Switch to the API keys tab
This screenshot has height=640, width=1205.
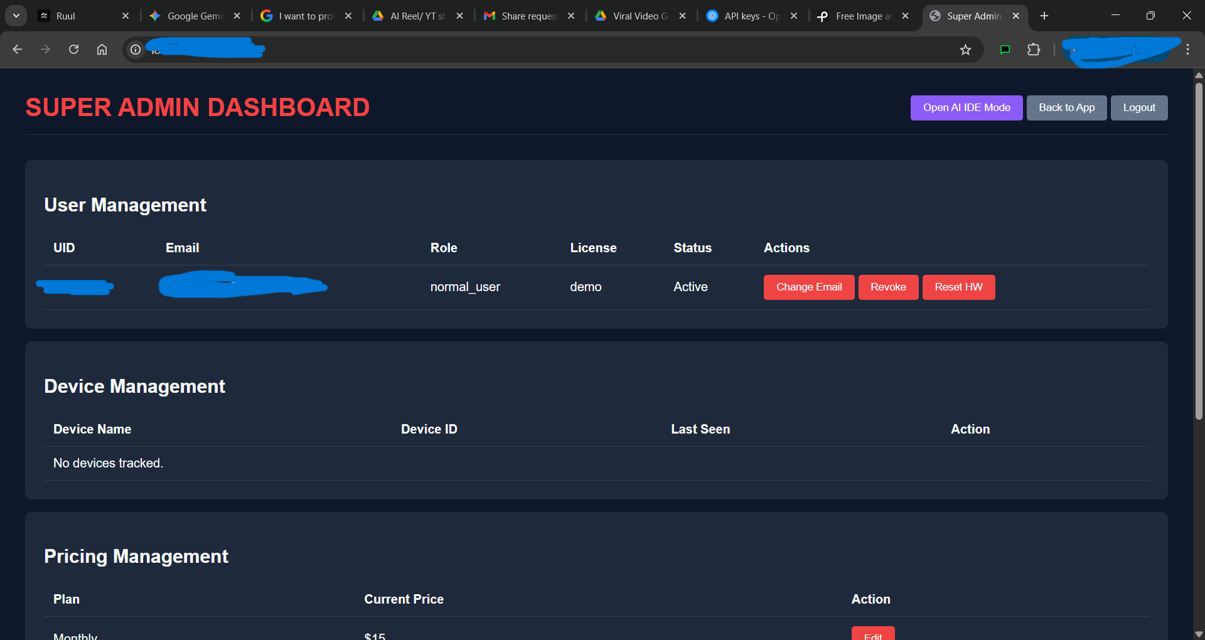coord(747,16)
